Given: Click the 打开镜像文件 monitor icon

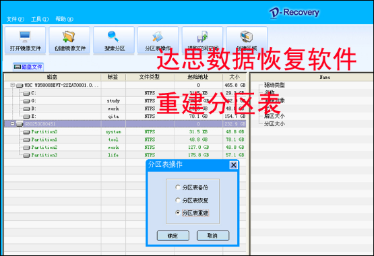Looking at the screenshot, I should point(25,36).
